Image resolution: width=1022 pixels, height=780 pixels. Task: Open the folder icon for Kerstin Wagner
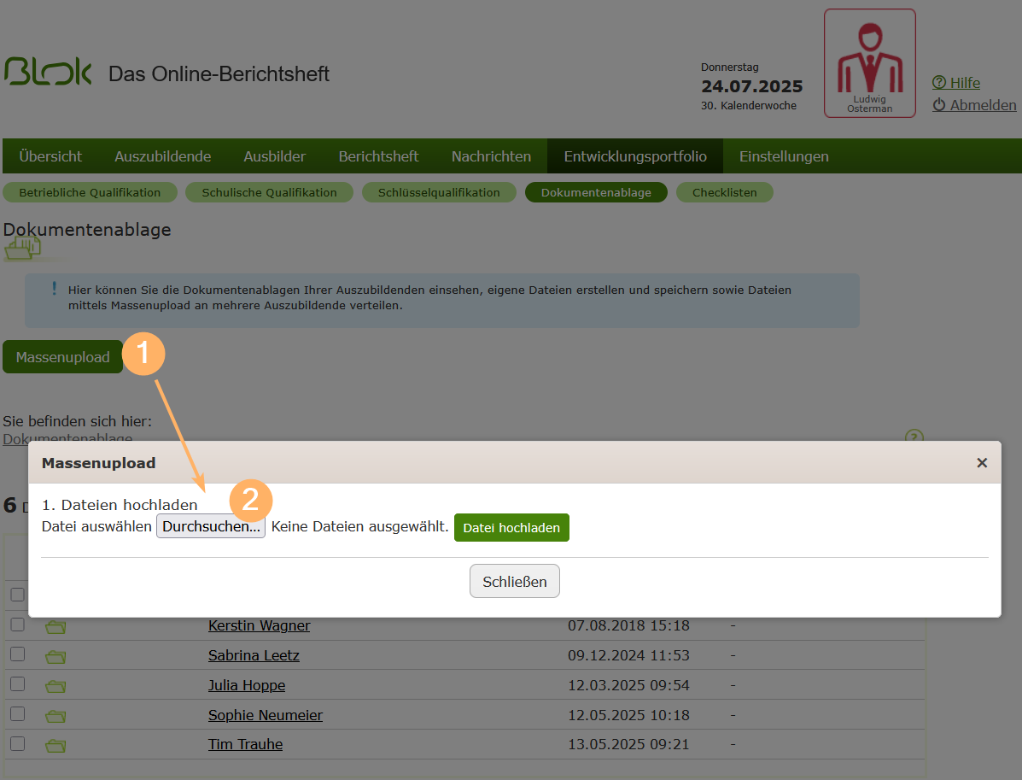[55, 627]
